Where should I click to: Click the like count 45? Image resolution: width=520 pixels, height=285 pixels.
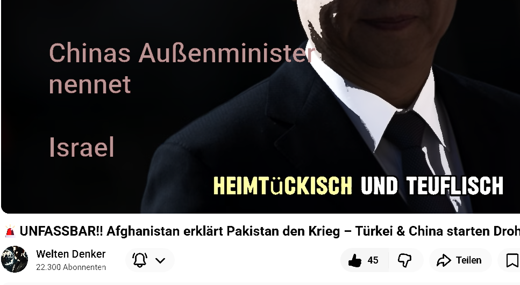(x=373, y=260)
